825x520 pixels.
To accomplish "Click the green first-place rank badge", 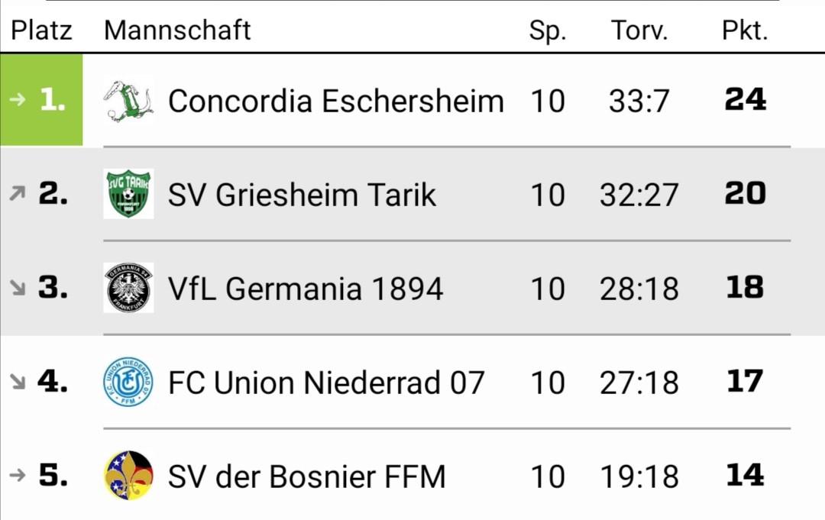I will coord(41,99).
